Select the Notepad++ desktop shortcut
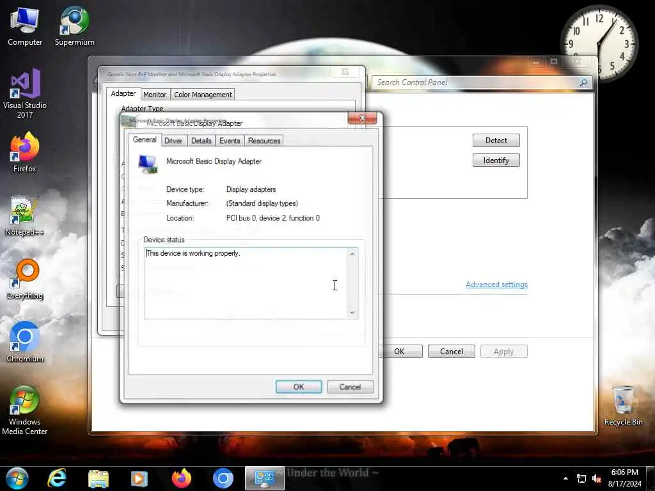655x491 pixels. tap(25, 216)
